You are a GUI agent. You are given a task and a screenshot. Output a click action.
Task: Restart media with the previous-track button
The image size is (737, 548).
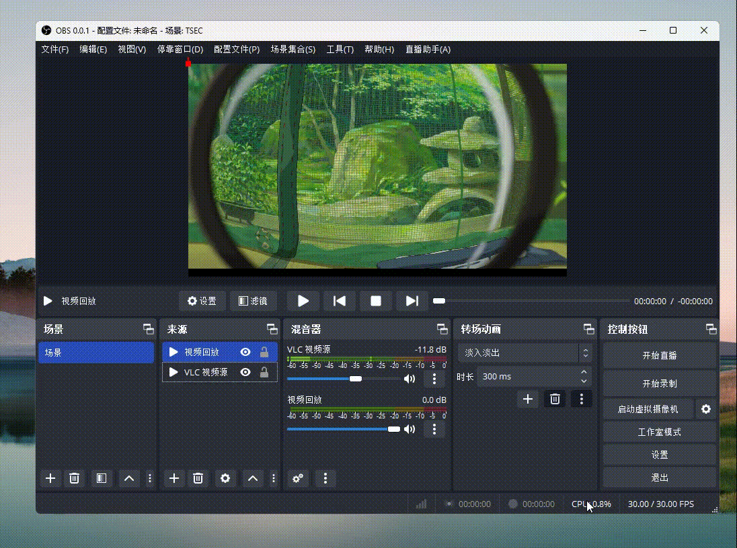340,301
